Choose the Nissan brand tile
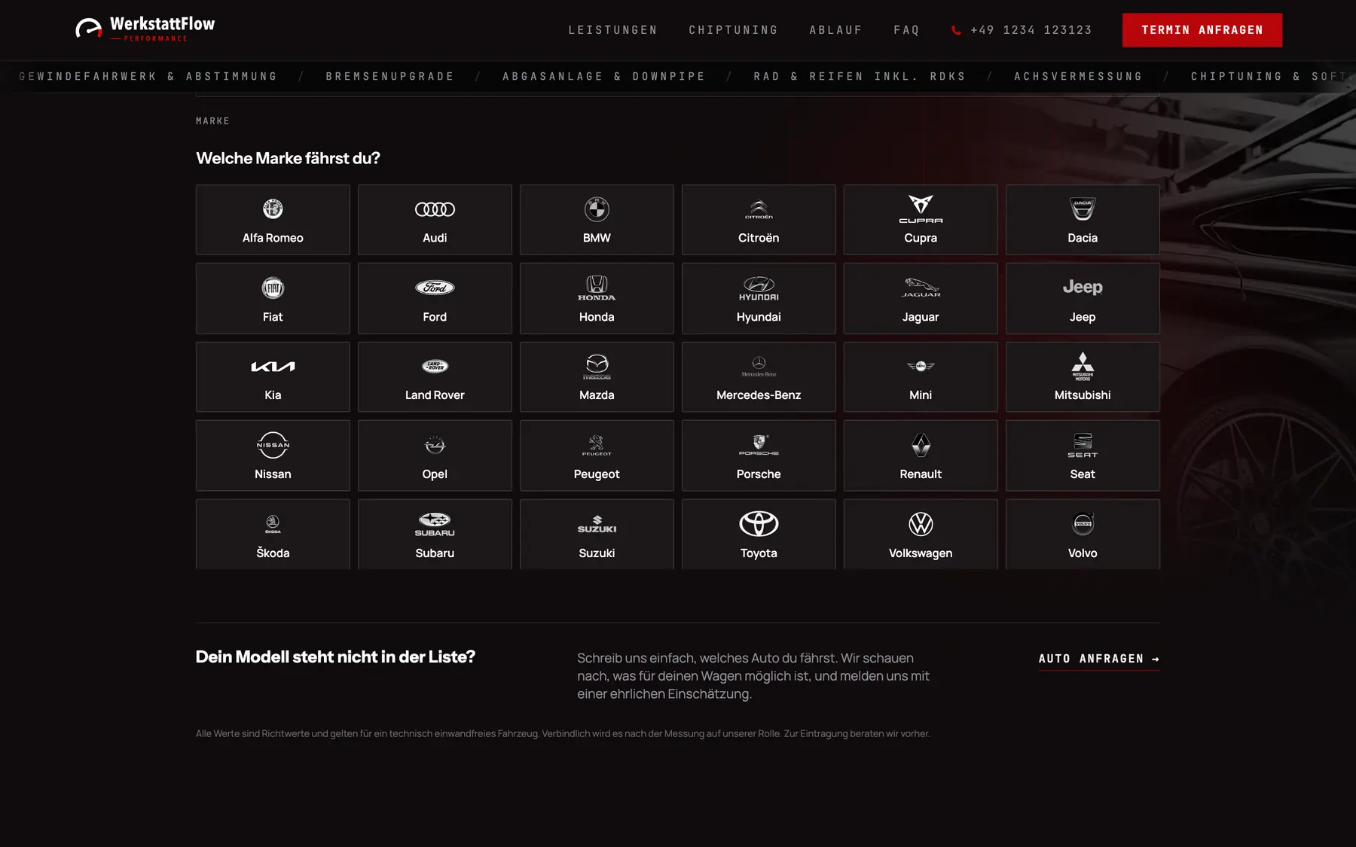Viewport: 1356px width, 847px height. click(273, 455)
